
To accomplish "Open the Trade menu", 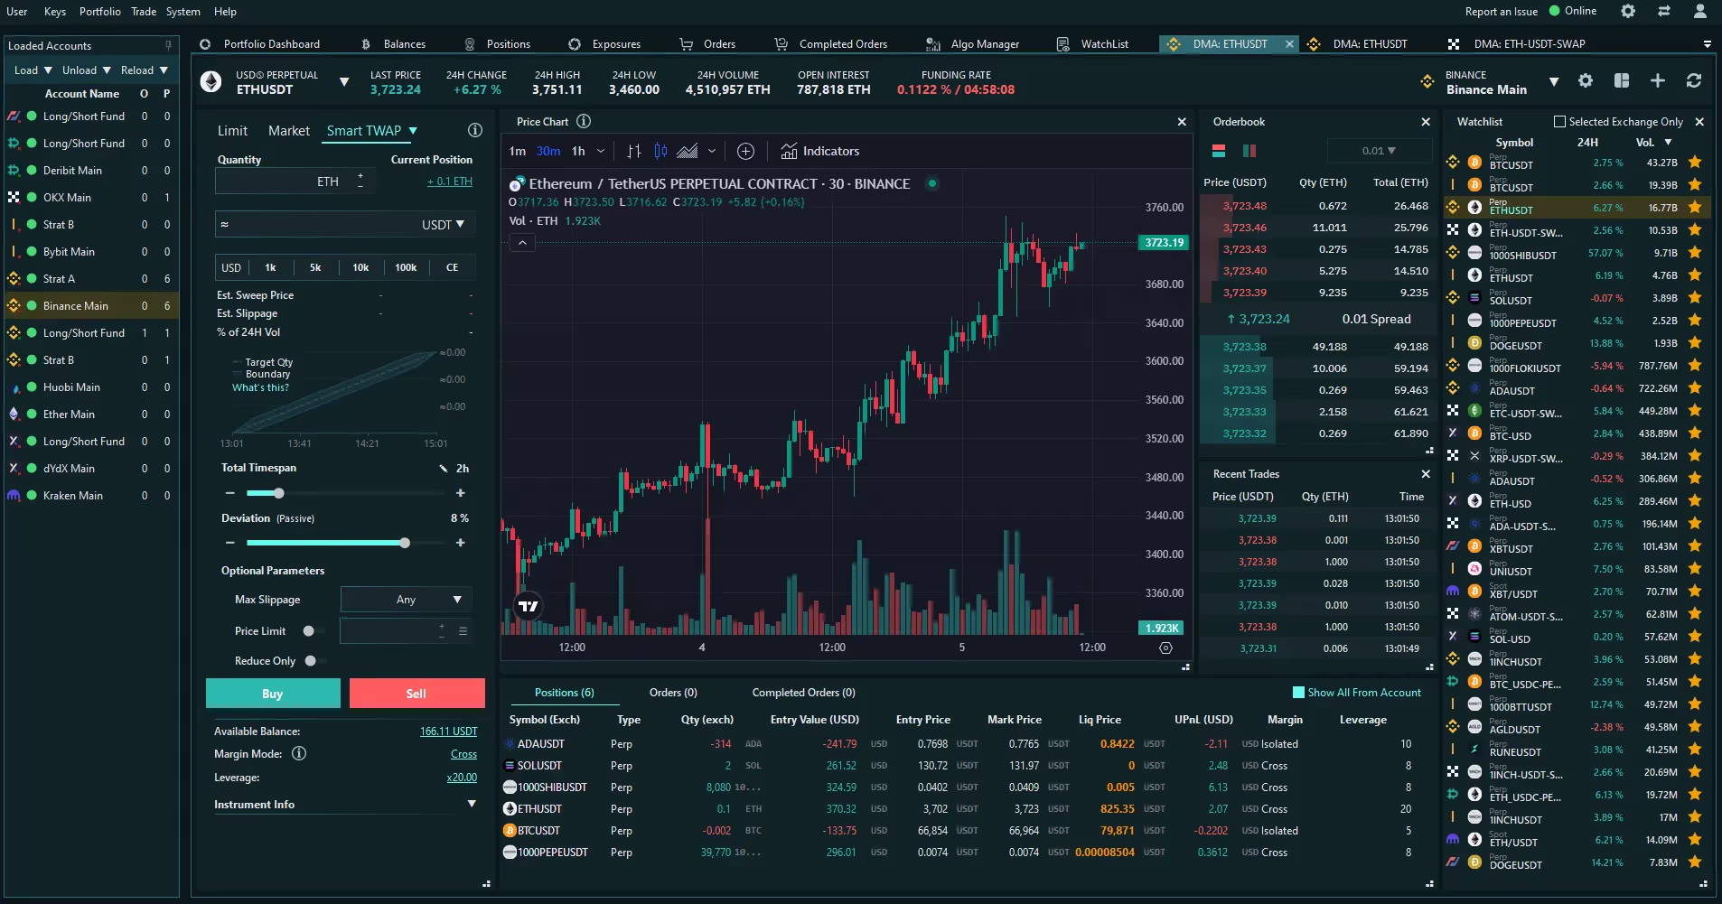I will click(x=143, y=12).
